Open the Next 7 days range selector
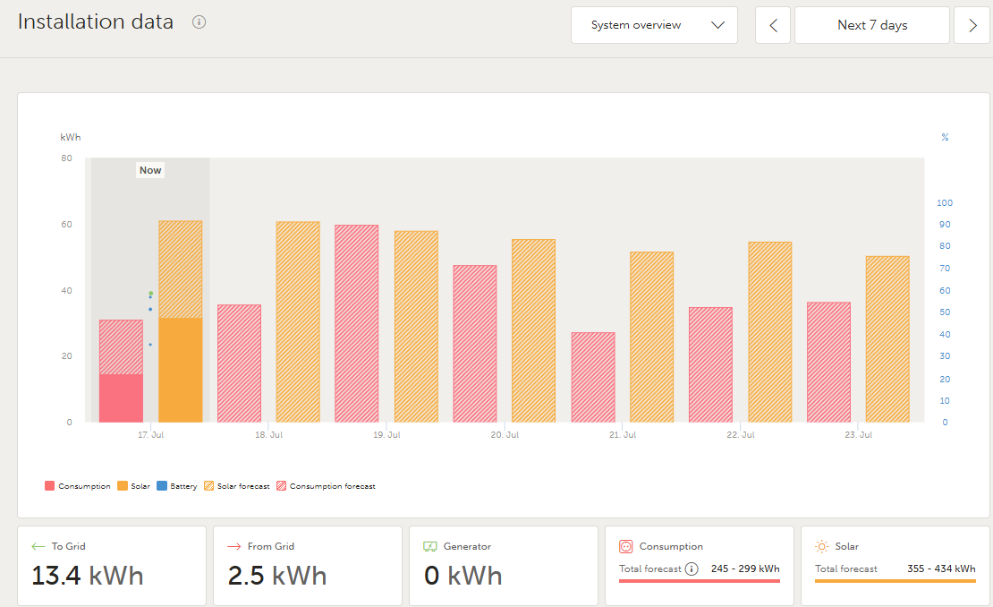 pyautogui.click(x=872, y=25)
